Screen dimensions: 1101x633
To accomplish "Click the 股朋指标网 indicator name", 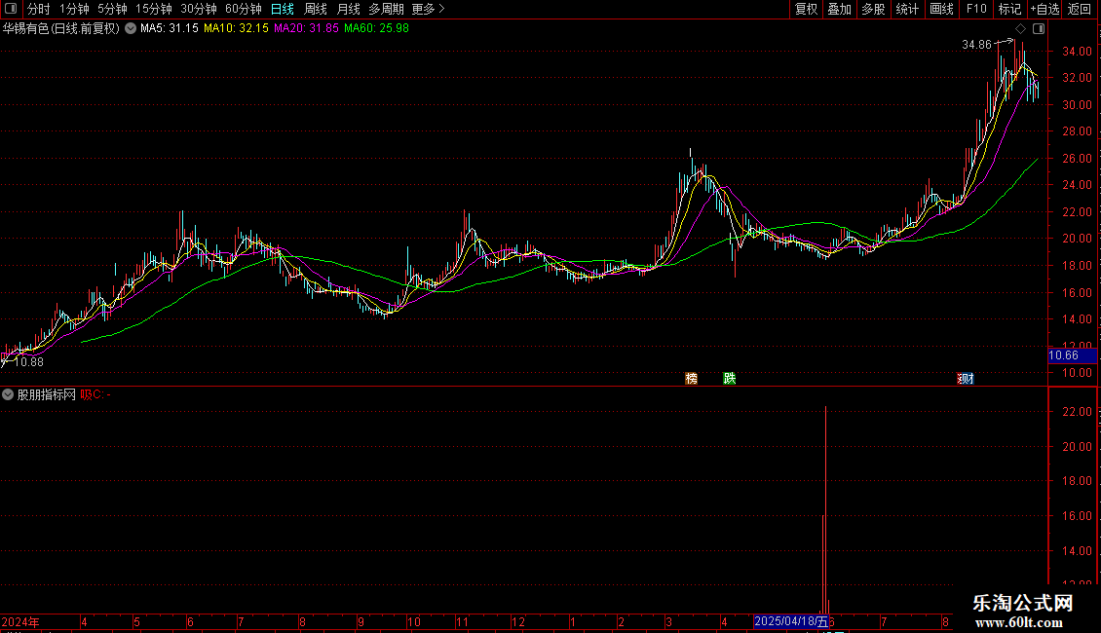I will (47, 394).
